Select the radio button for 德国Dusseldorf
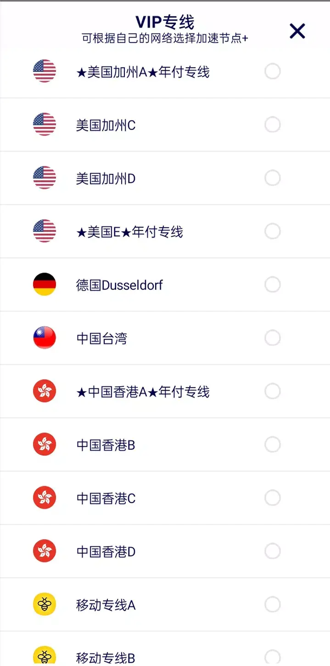The height and width of the screenshot is (666, 330). click(273, 284)
